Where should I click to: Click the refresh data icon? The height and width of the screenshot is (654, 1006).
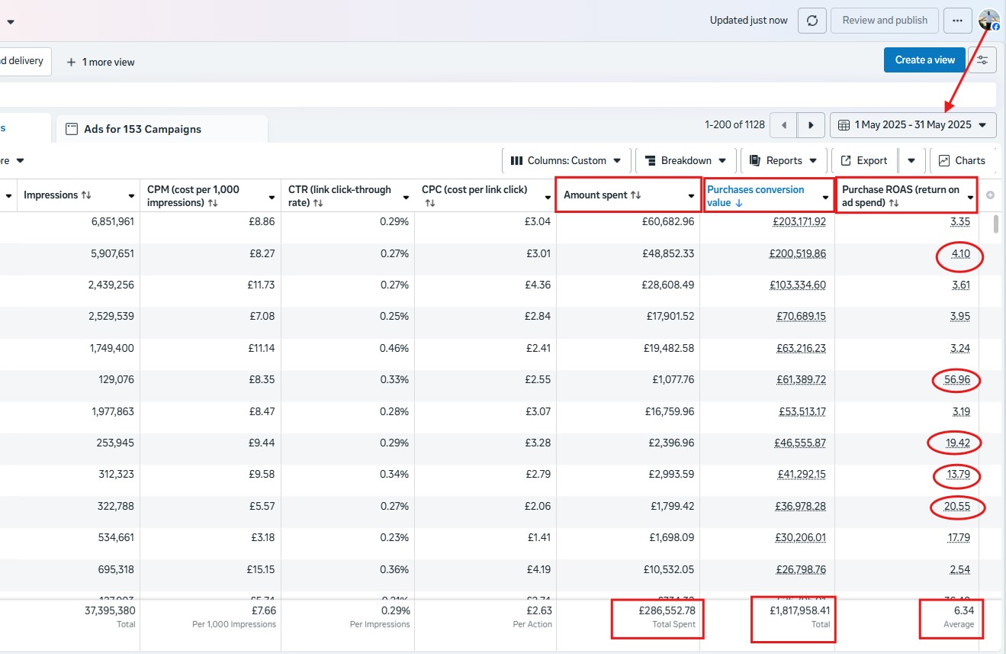click(x=812, y=21)
